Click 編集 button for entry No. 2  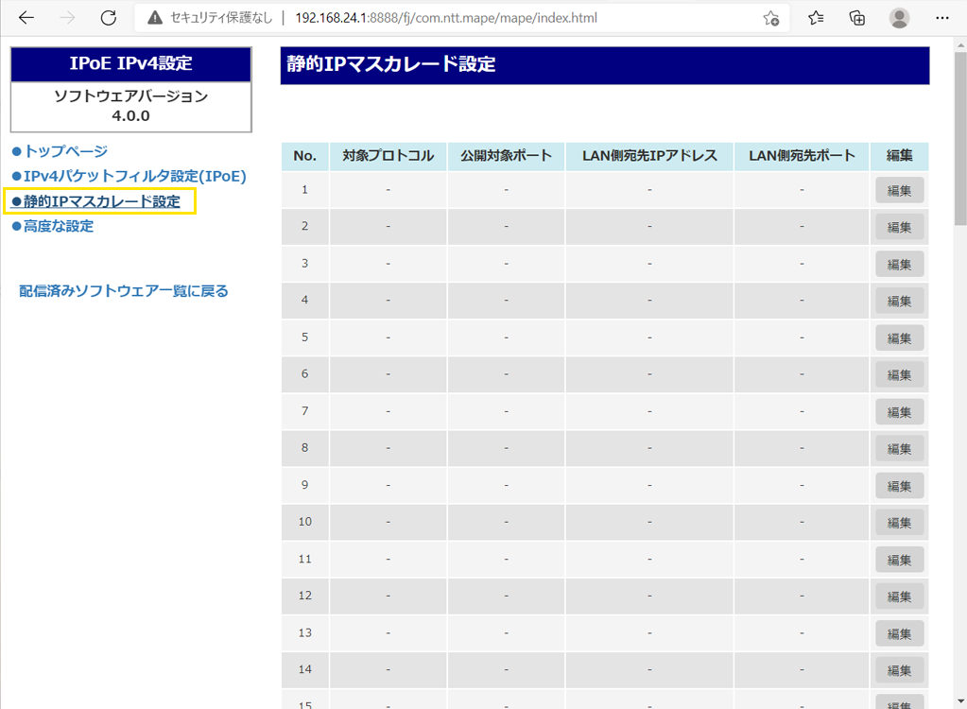coord(899,227)
